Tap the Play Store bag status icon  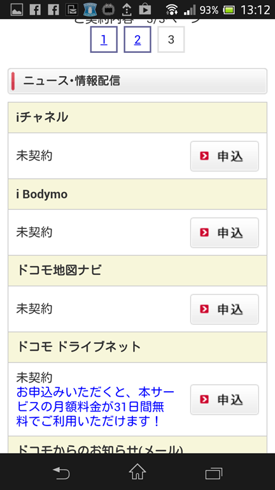[x=145, y=10]
